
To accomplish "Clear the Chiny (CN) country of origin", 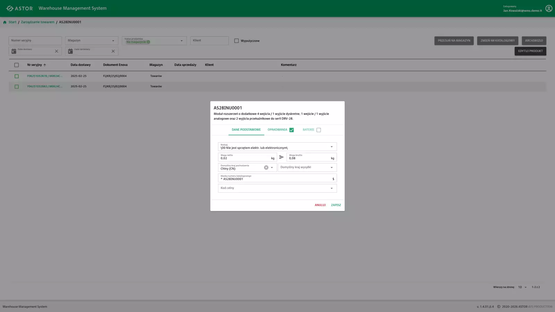I will point(266,167).
